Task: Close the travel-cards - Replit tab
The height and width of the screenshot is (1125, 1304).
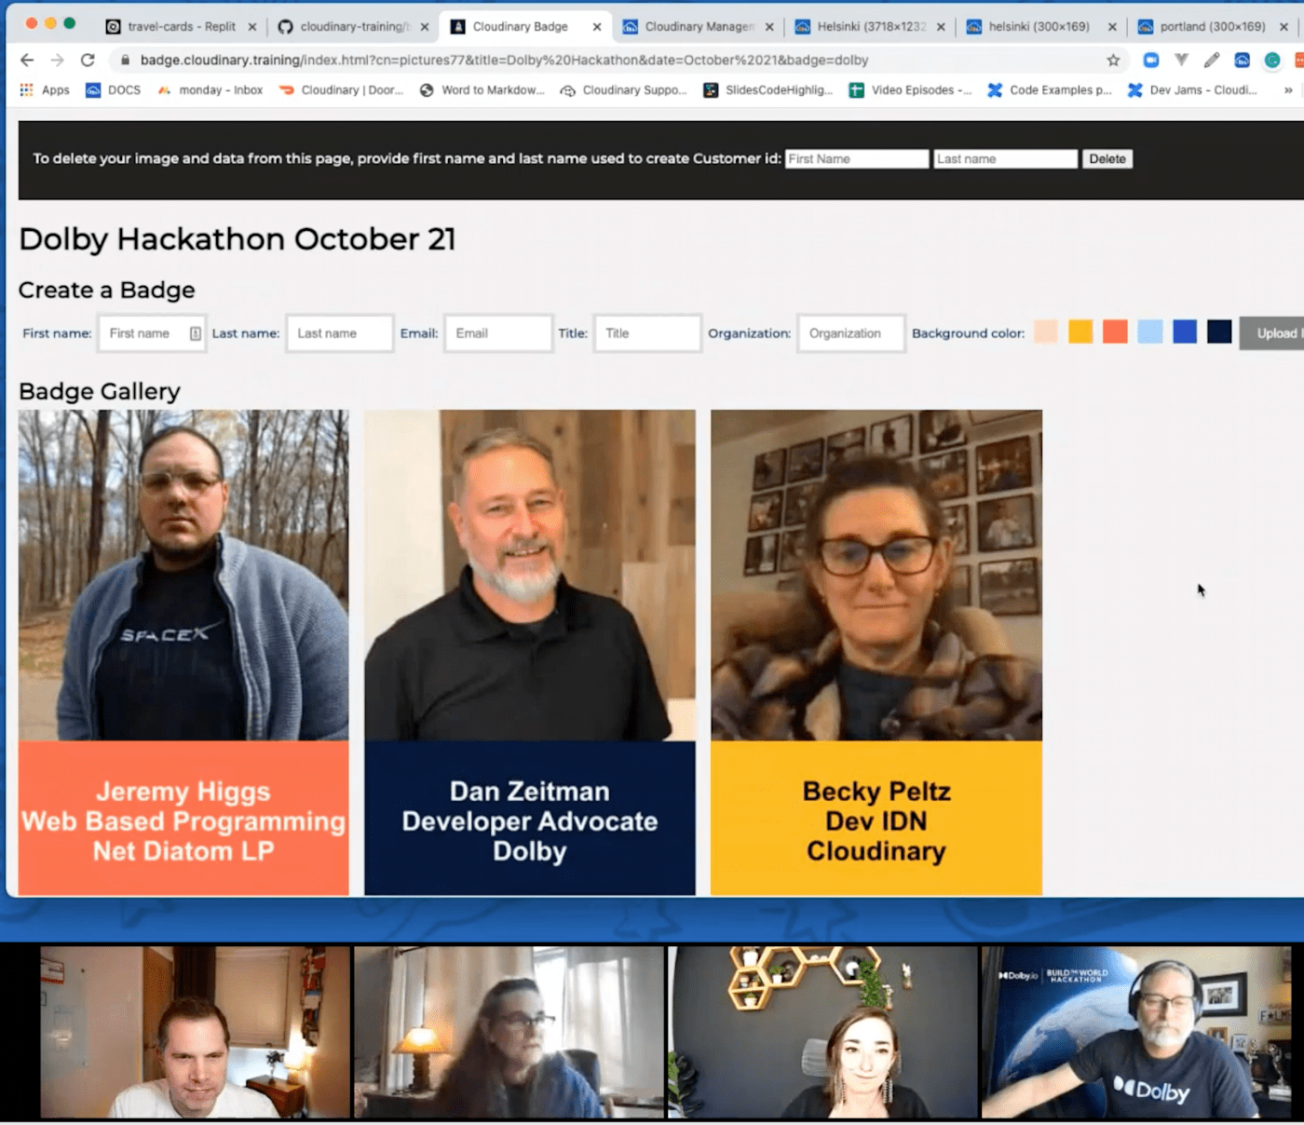Action: click(x=252, y=27)
